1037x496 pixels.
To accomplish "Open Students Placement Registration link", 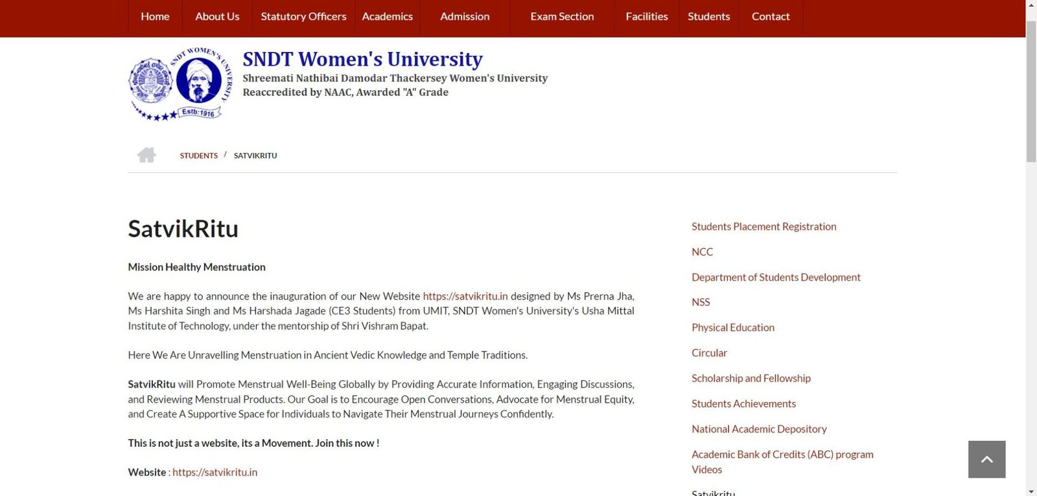I will [763, 227].
